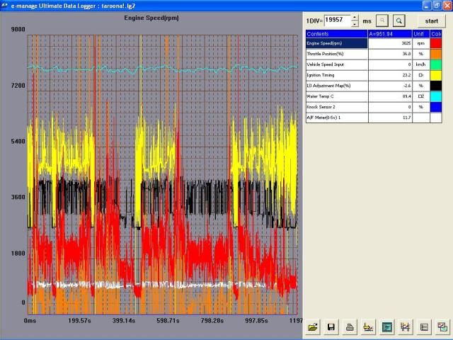Click the A=951.94 column header

coord(390,34)
